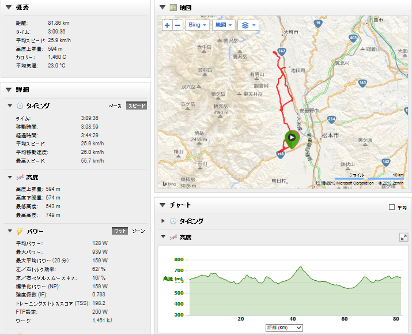
Task: Enable the 平均 checkbox in チャート
Action: tap(392, 207)
